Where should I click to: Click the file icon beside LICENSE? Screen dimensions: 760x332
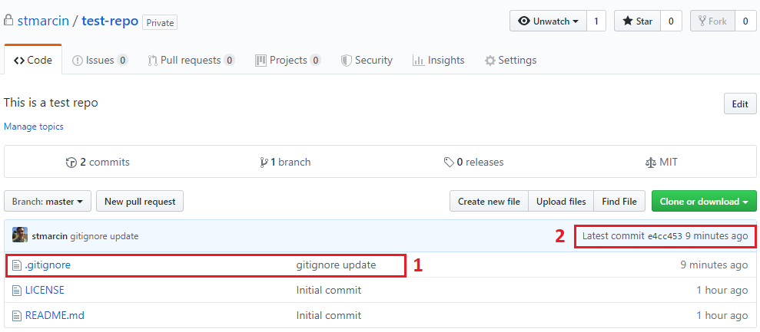click(17, 291)
